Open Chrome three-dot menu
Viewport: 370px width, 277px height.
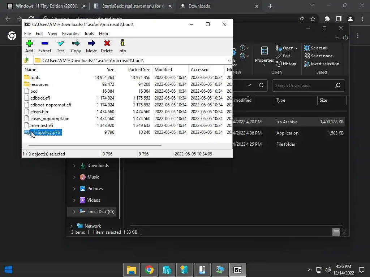click(x=362, y=19)
